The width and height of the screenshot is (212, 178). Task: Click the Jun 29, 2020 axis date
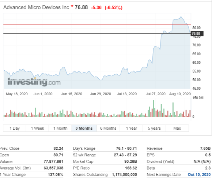pyautogui.click(x=101, y=94)
